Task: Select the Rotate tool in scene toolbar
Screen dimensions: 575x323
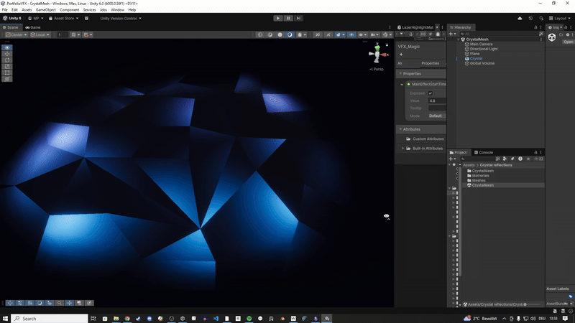Action: click(x=7, y=60)
